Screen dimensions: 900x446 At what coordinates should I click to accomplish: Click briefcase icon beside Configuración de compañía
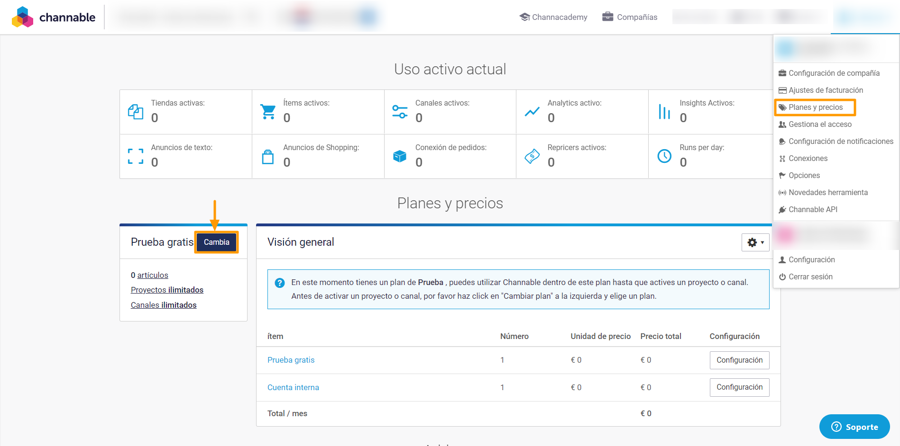pos(782,73)
